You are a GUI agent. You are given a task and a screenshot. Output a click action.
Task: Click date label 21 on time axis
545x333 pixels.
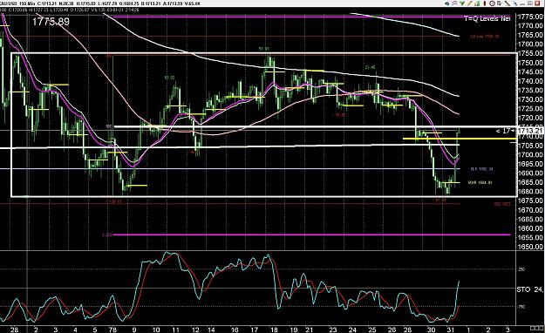point(309,330)
